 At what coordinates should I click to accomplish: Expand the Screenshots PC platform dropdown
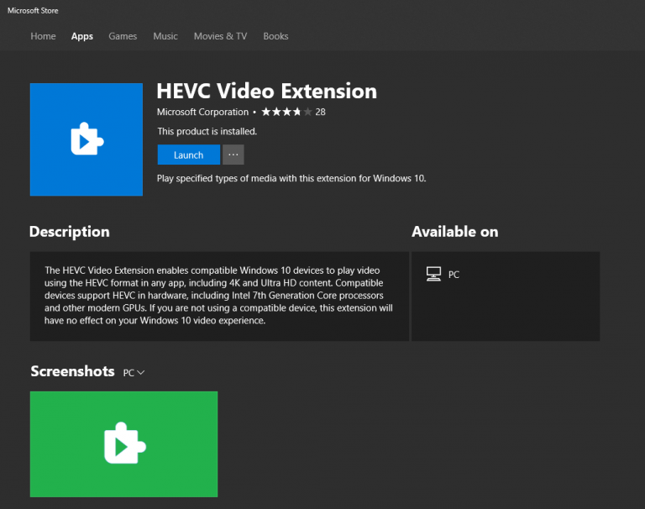pos(134,373)
